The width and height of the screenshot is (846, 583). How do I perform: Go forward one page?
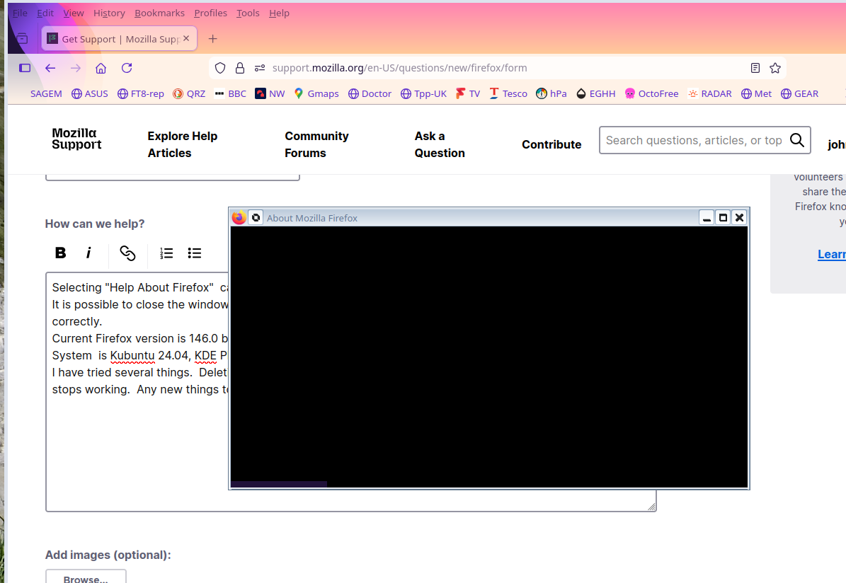[x=76, y=68]
